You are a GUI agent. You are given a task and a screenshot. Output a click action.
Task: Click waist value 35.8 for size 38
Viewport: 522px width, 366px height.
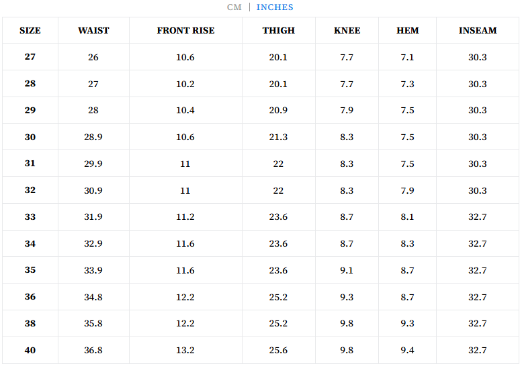(93, 324)
